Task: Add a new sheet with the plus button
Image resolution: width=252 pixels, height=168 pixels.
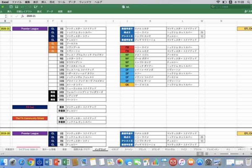Action: pyautogui.click(x=251, y=149)
